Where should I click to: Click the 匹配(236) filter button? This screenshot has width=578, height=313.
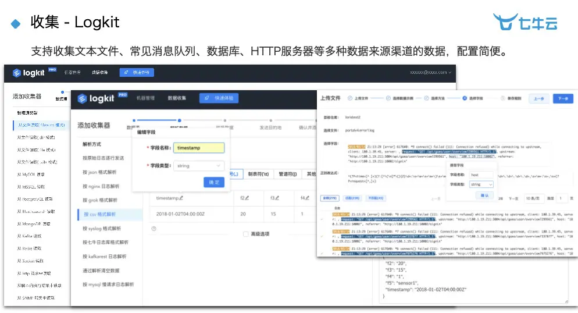(x=352, y=198)
